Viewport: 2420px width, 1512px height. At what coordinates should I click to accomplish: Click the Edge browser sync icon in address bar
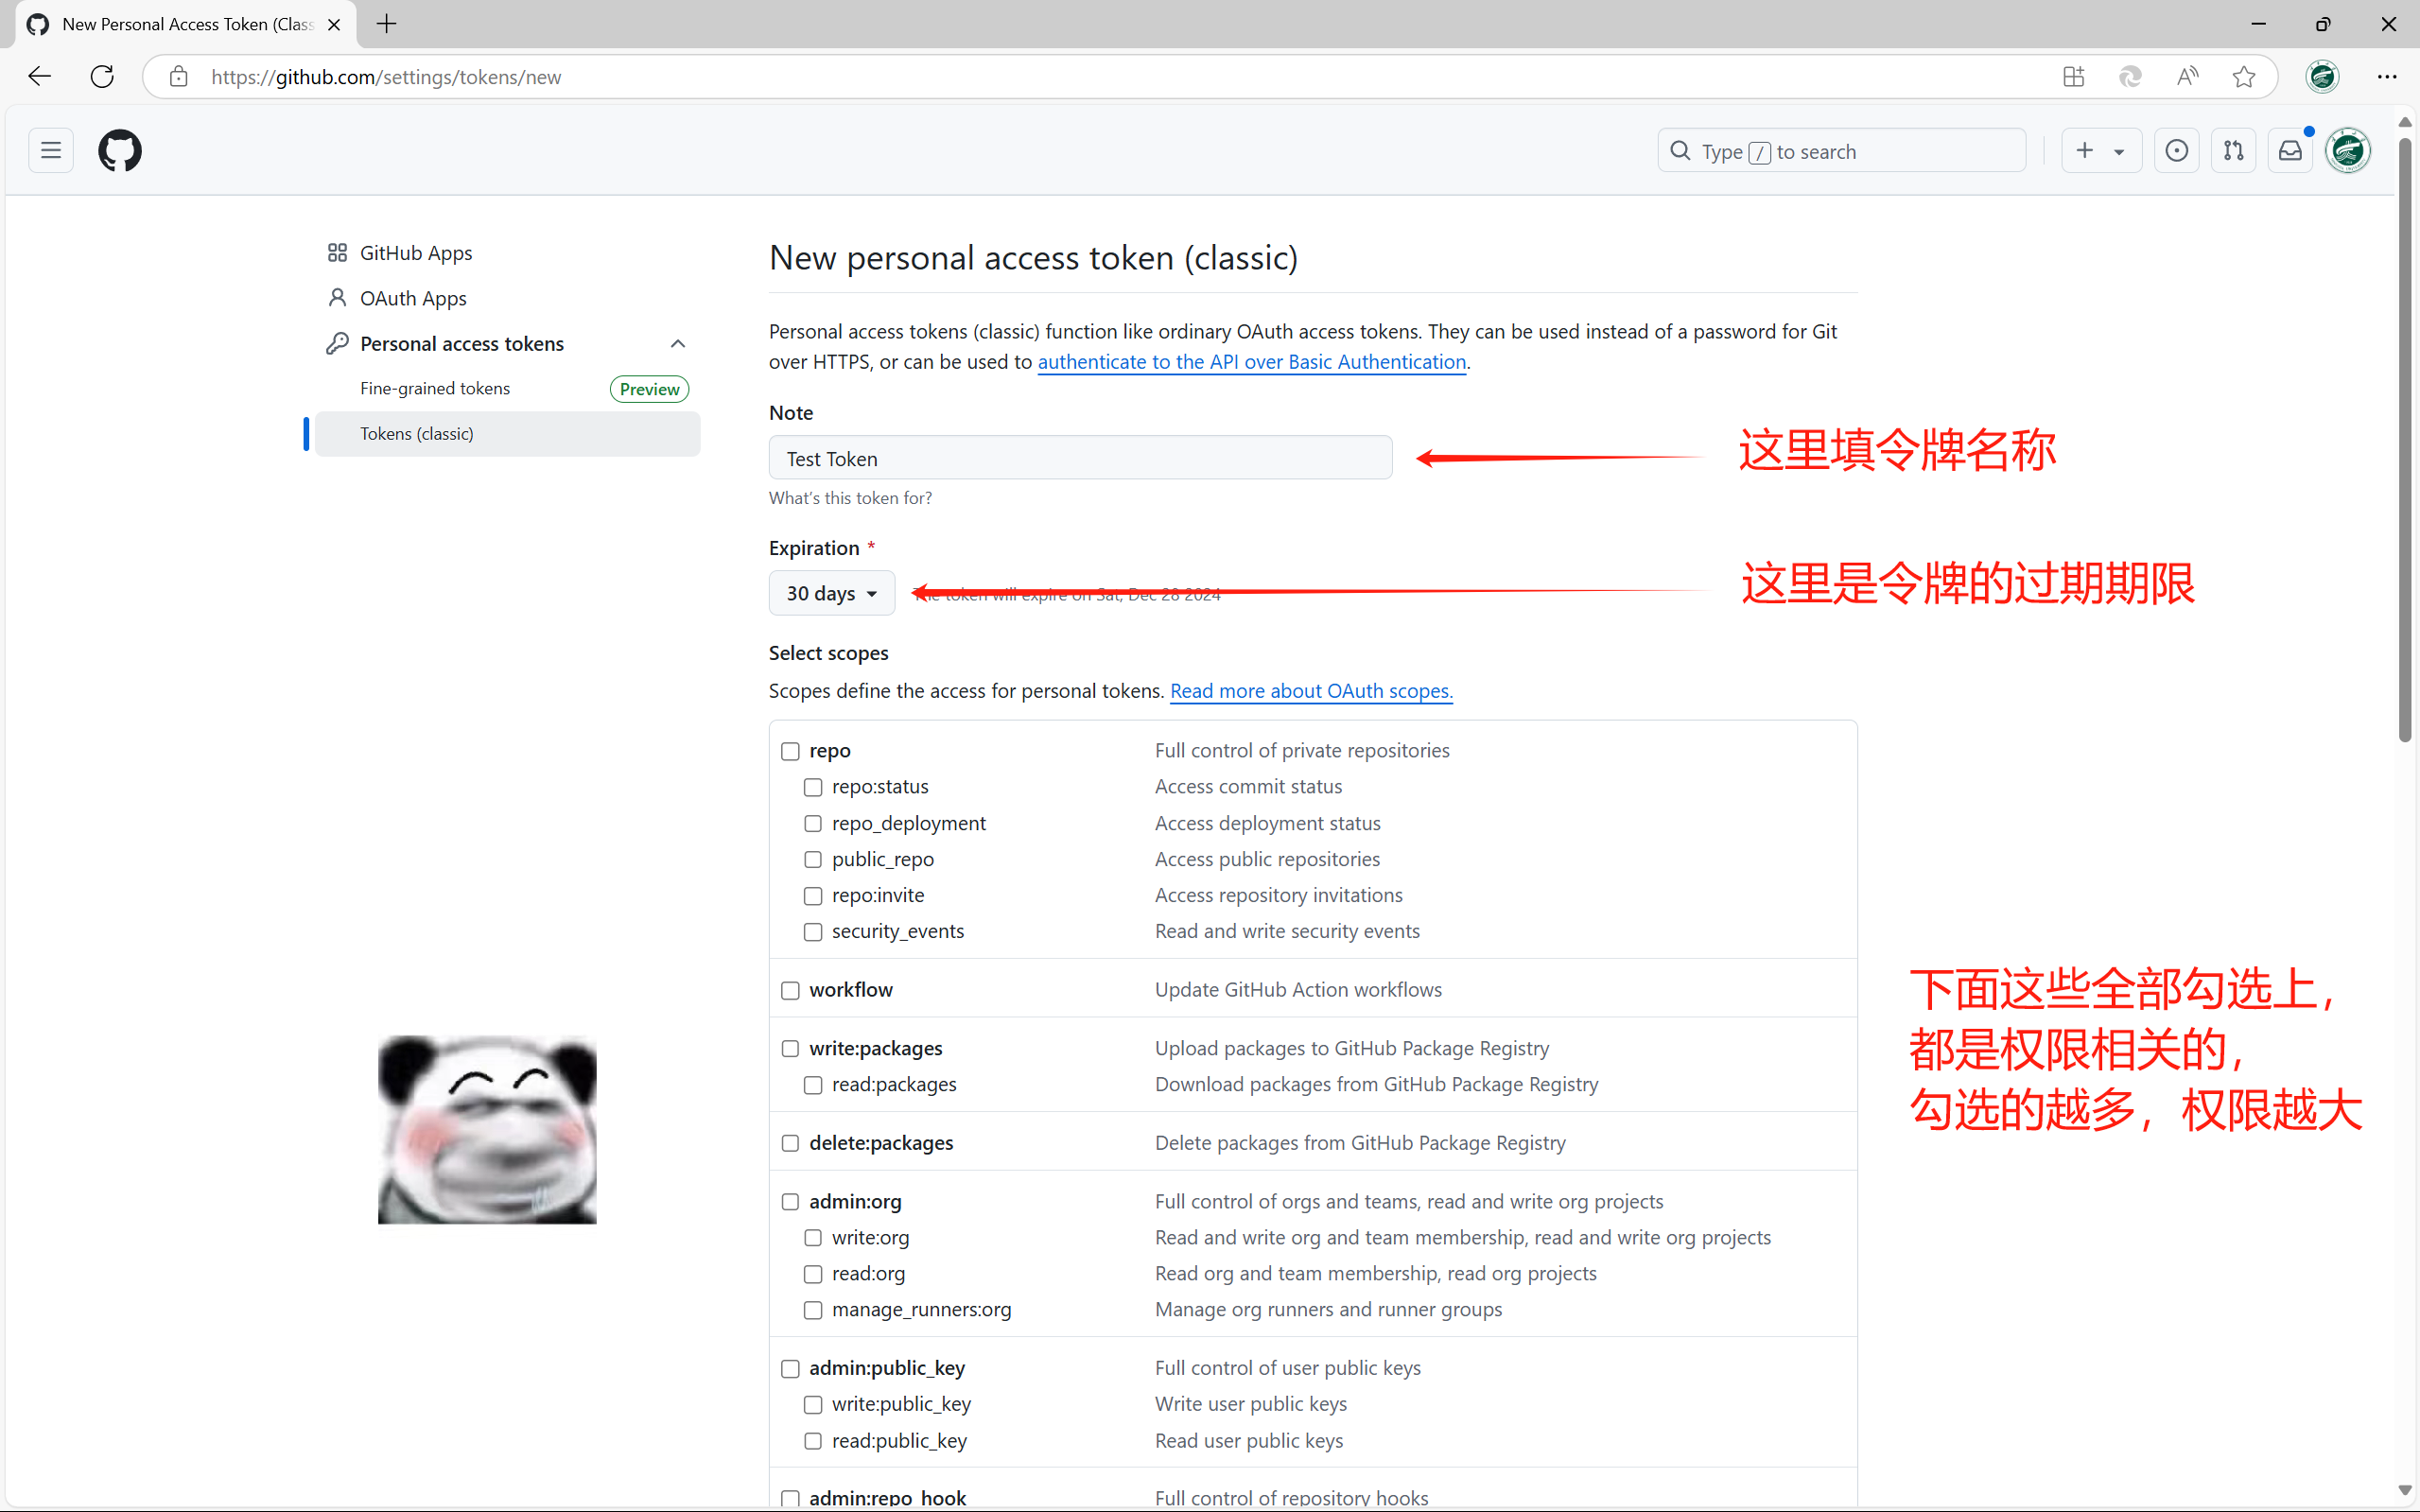click(x=2130, y=77)
